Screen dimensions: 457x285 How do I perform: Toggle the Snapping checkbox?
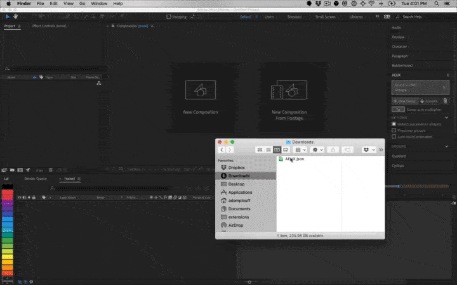pos(168,17)
